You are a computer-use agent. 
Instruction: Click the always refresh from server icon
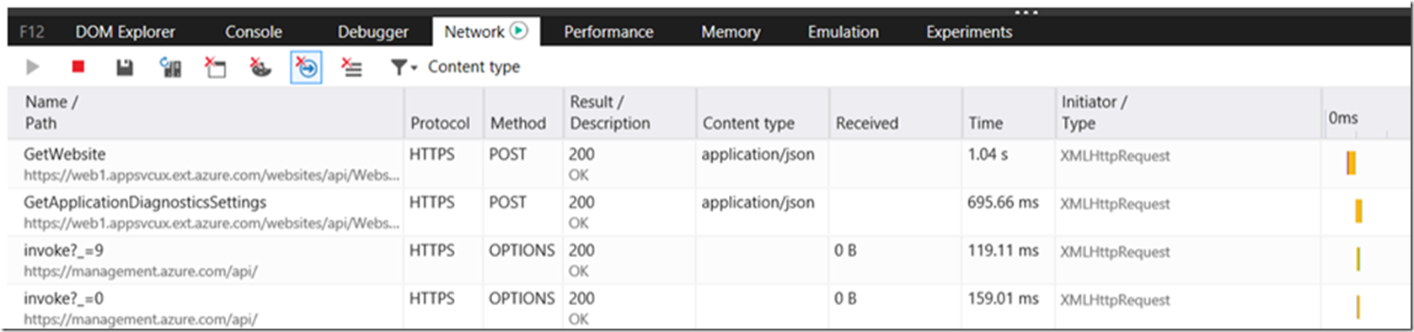[x=171, y=67]
